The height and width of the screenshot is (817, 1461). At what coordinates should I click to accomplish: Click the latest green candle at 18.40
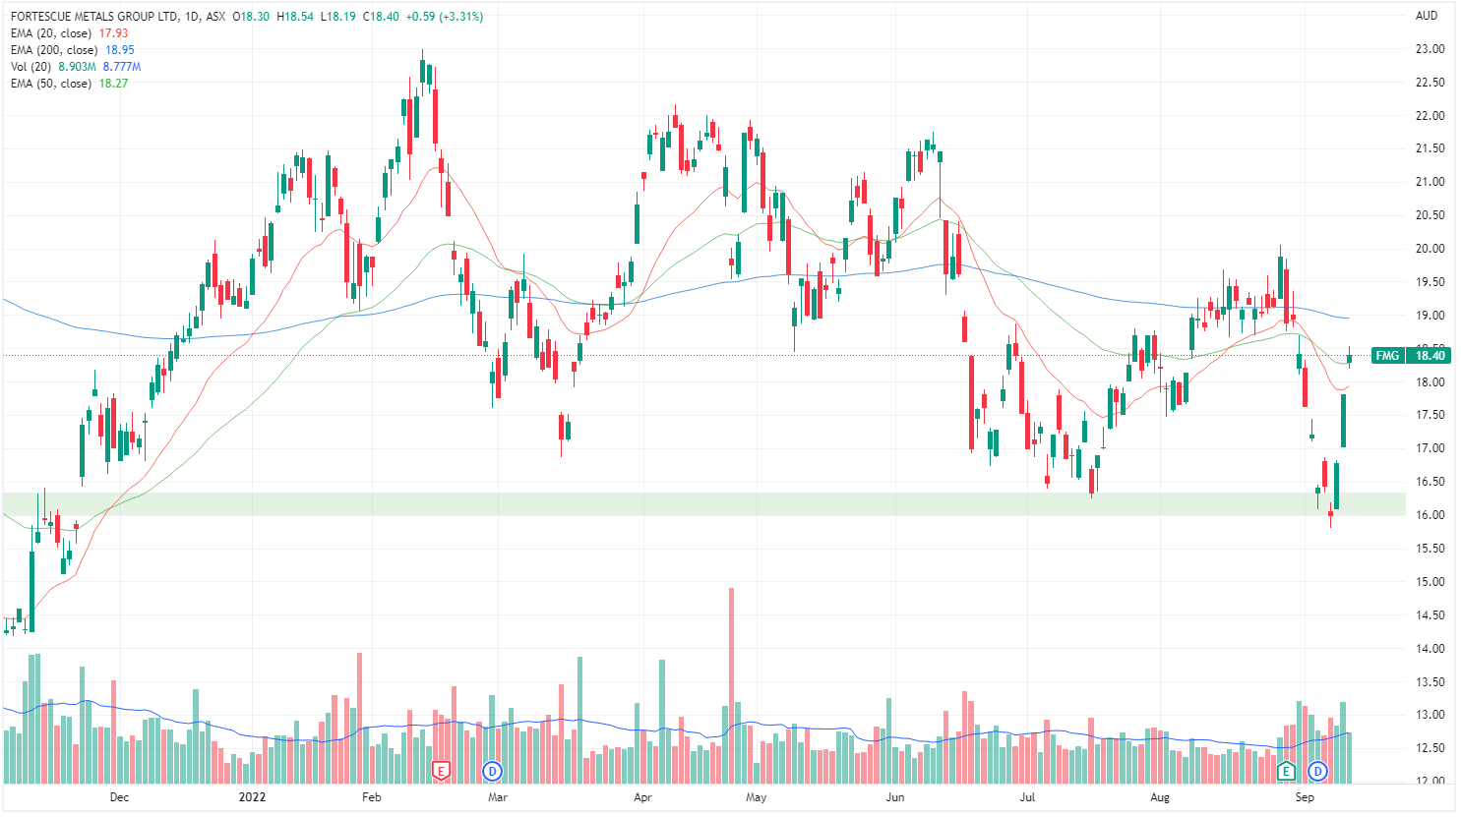1350,358
